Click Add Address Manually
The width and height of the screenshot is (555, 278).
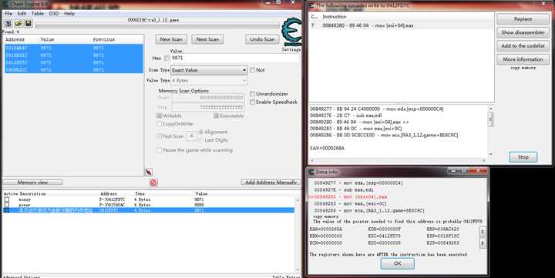(271, 183)
